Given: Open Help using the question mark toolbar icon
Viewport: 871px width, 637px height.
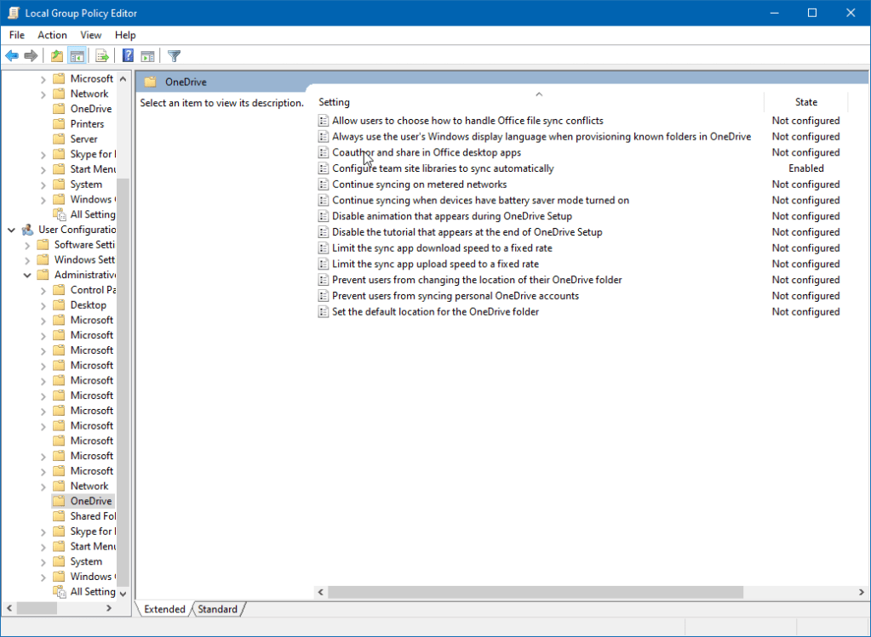Looking at the screenshot, I should [127, 55].
